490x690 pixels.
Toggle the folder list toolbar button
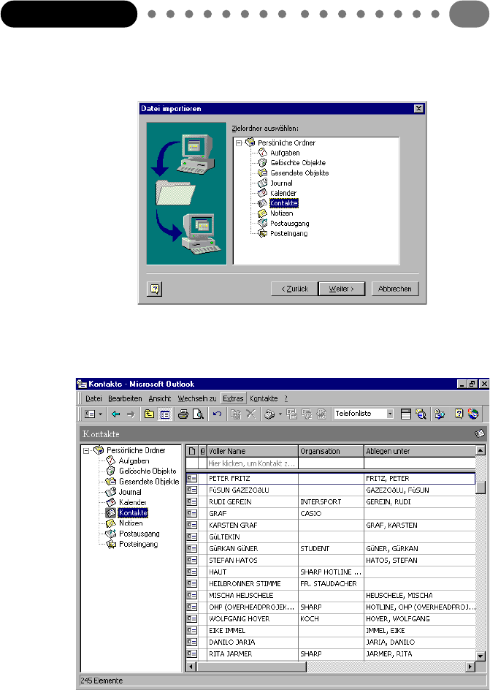click(164, 414)
